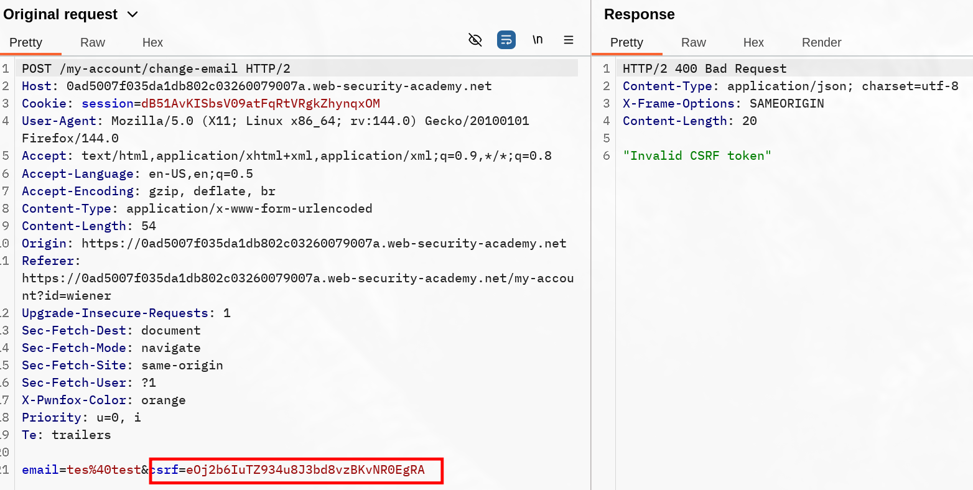973x490 pixels.
Task: Click the divider between request and response panes
Action: tap(591, 249)
